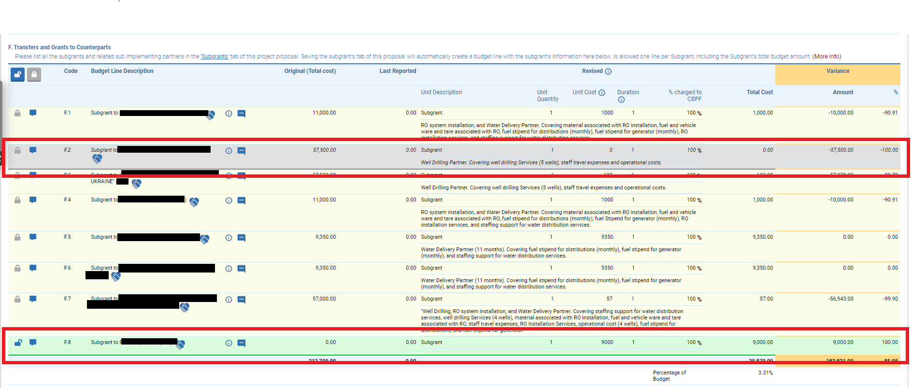Open comment bubble at left of F.7
This screenshot has height=388, width=913.
coord(33,299)
